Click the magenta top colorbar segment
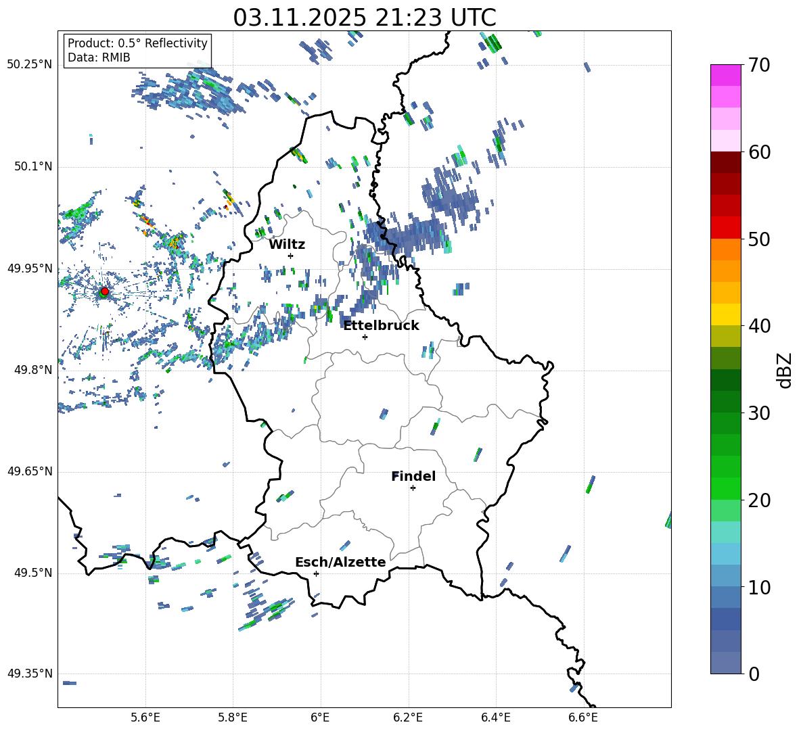Image resolution: width=801 pixels, height=731 pixels. point(725,75)
